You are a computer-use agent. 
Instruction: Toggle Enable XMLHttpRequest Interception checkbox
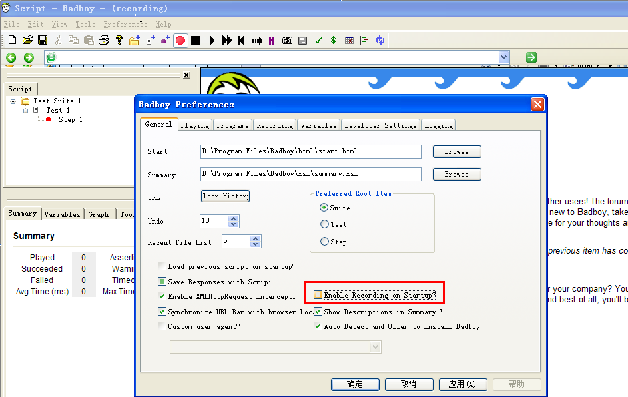tap(162, 296)
